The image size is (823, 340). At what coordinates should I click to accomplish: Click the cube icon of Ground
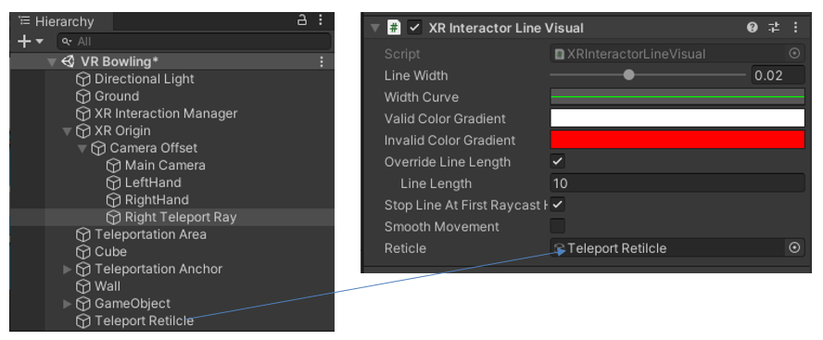point(83,96)
